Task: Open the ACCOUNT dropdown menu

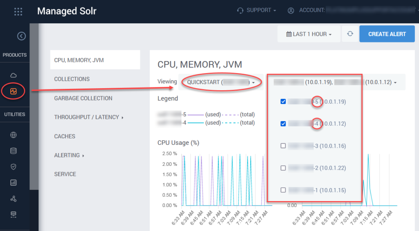Action: tap(353, 10)
